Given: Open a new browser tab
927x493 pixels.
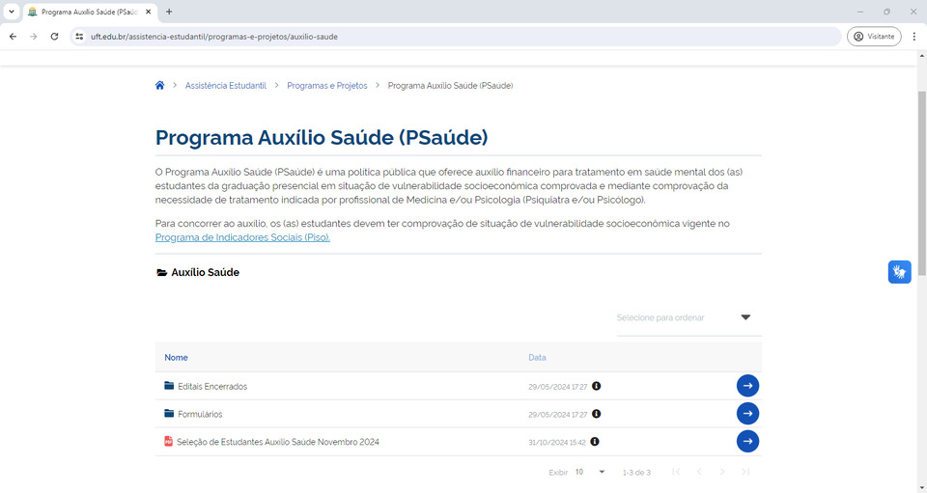Looking at the screenshot, I should [169, 12].
